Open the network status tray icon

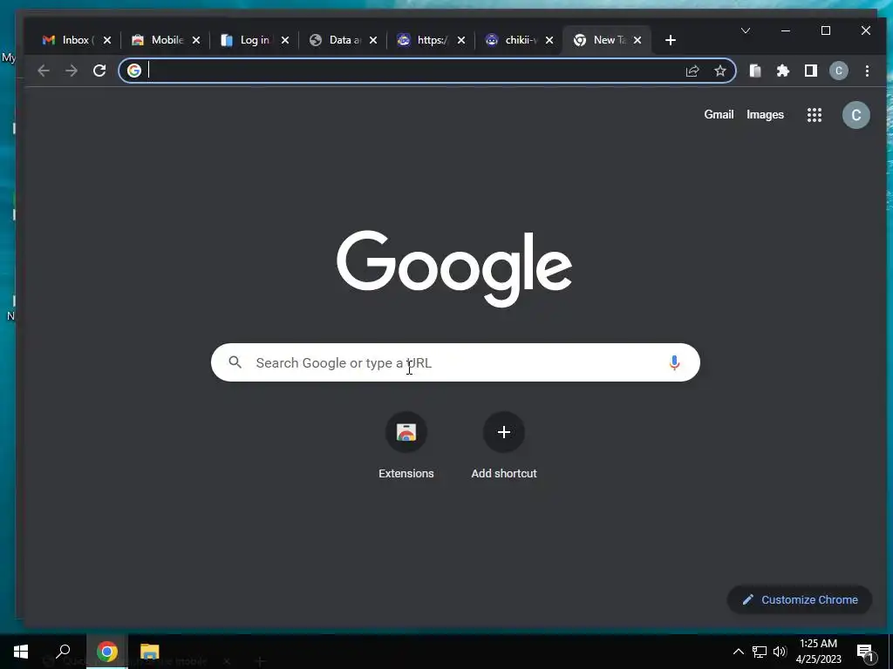tap(760, 652)
